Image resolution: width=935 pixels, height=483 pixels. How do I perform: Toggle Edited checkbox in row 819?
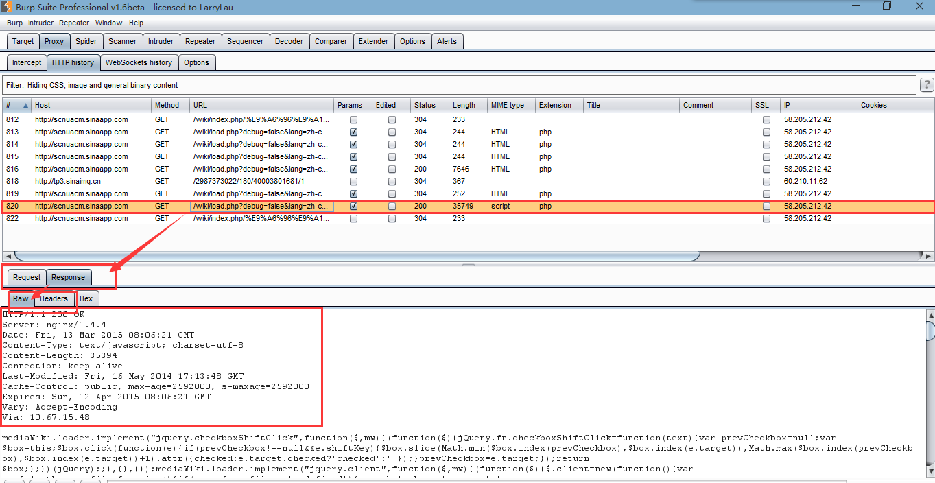pyautogui.click(x=392, y=193)
